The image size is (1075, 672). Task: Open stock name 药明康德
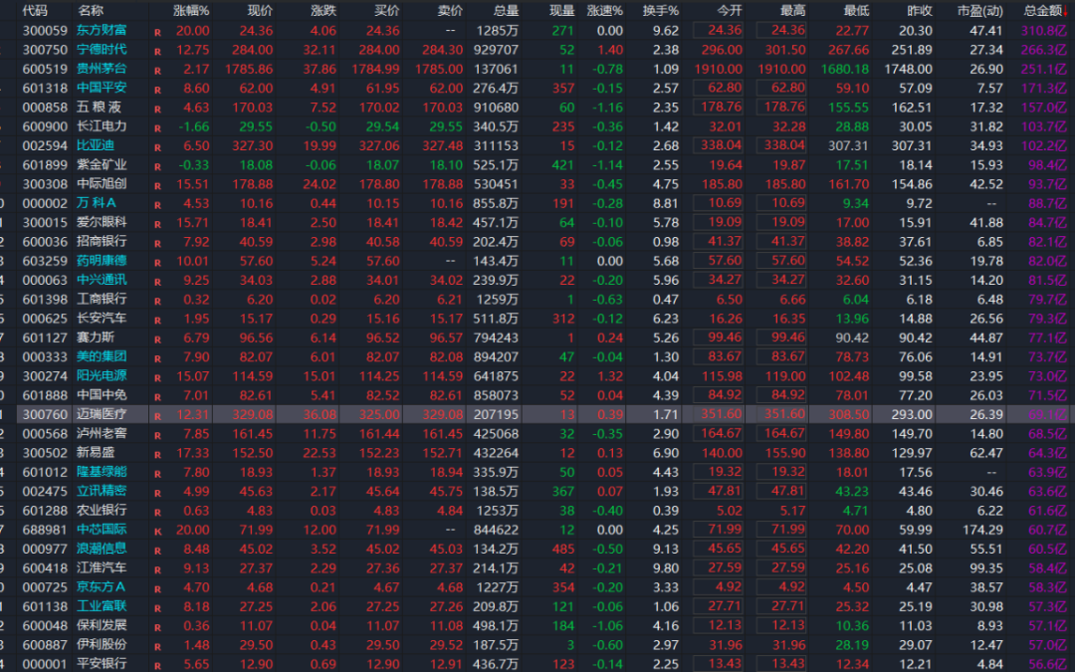pos(102,261)
